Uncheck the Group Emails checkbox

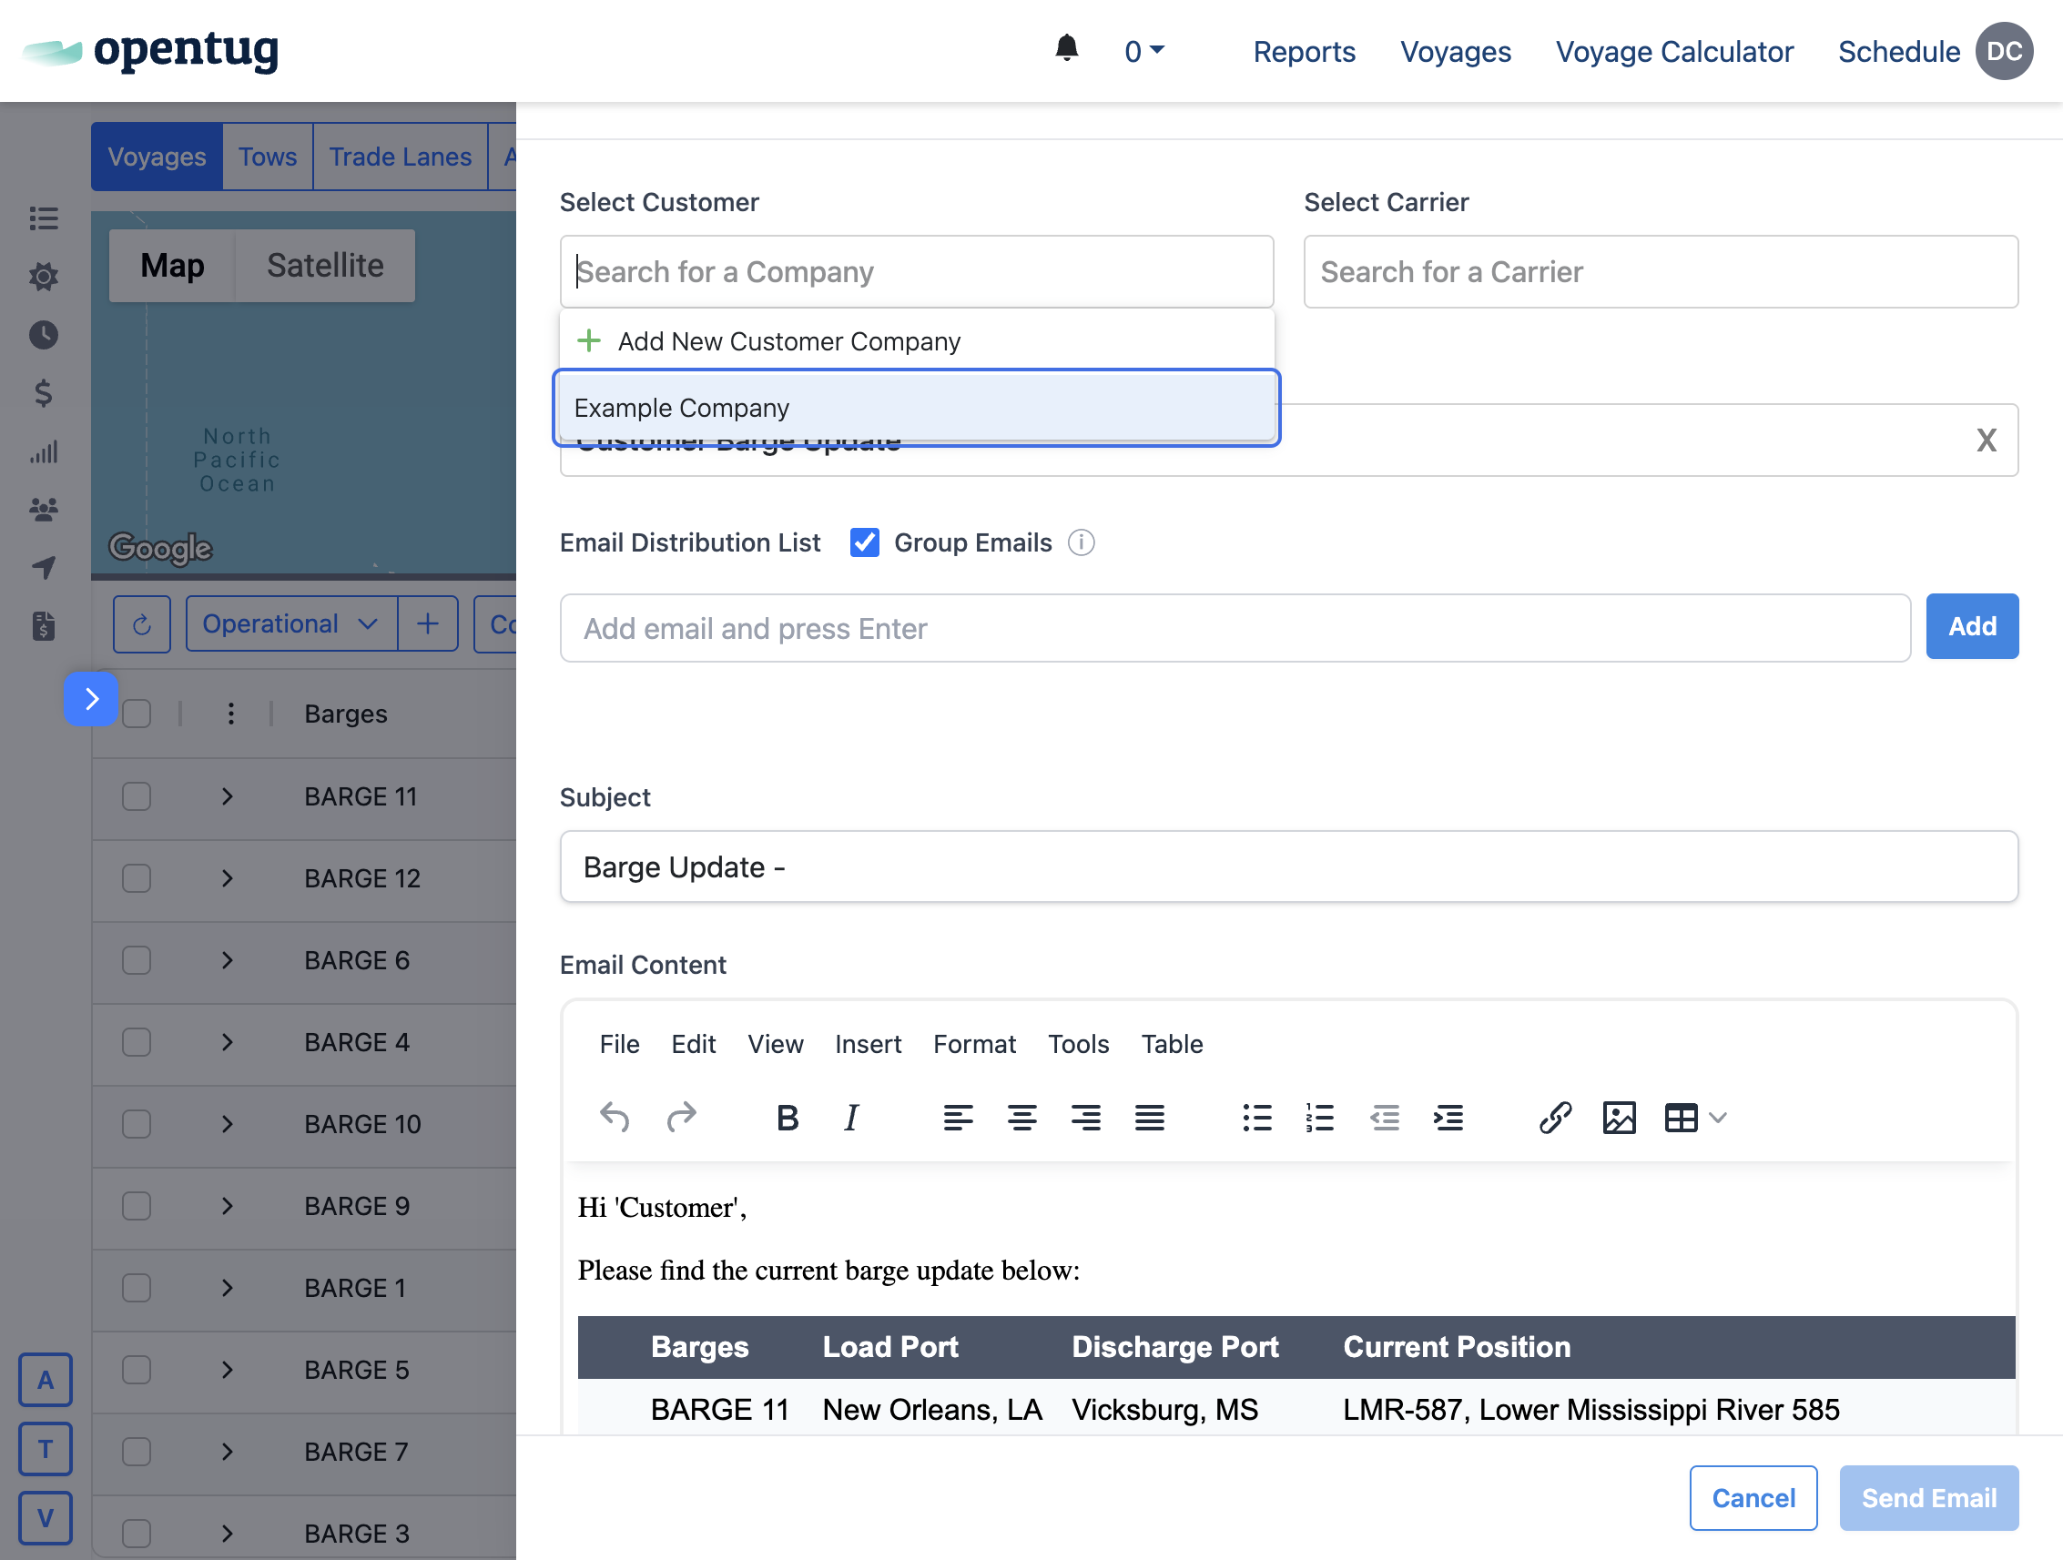pyautogui.click(x=864, y=542)
